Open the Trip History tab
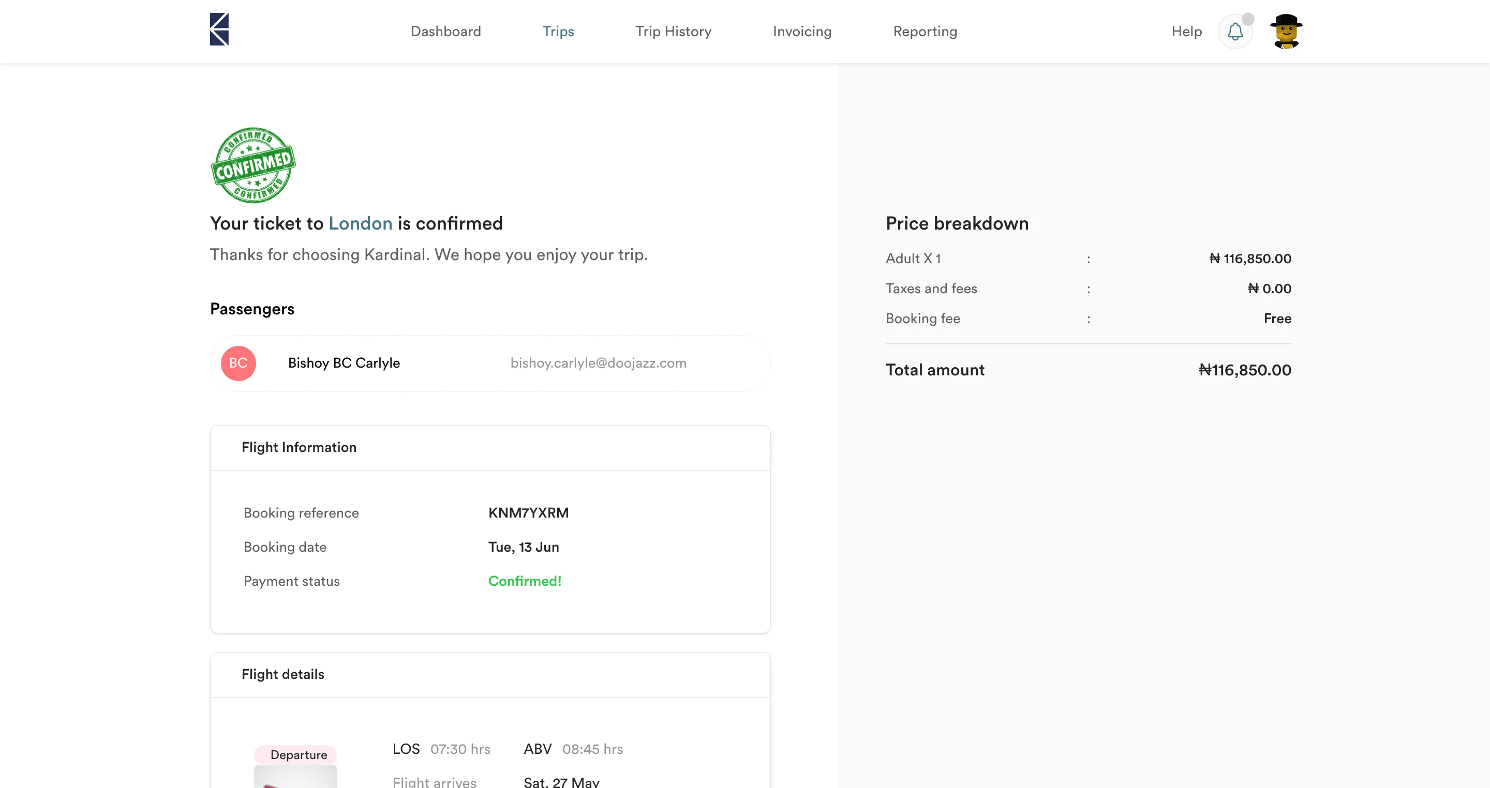 coord(673,31)
